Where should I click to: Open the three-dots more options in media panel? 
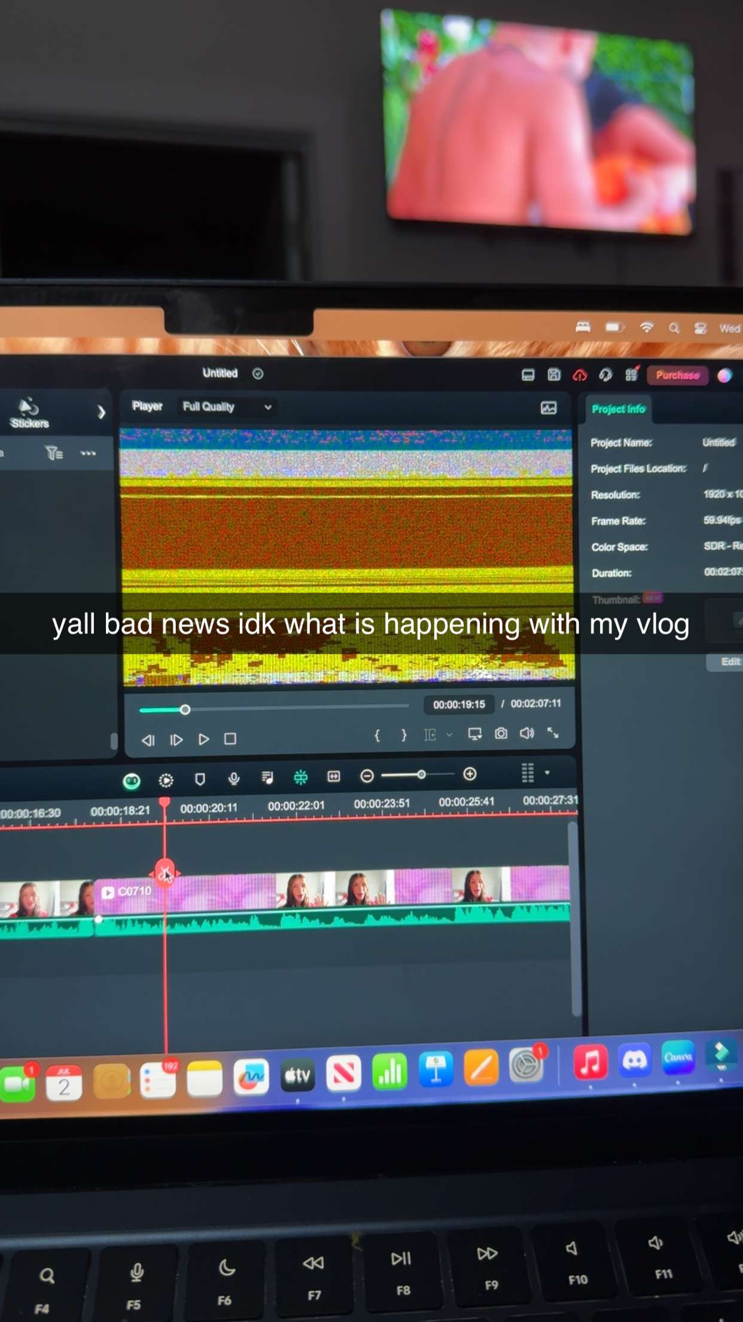point(88,453)
